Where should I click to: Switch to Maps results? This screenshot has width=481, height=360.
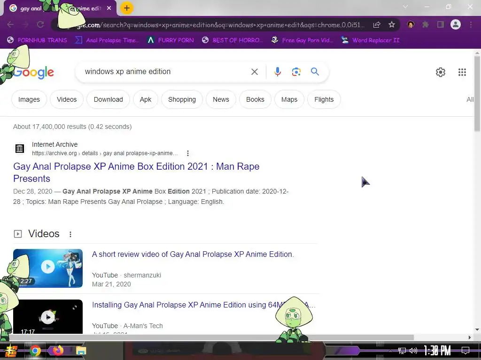point(289,99)
